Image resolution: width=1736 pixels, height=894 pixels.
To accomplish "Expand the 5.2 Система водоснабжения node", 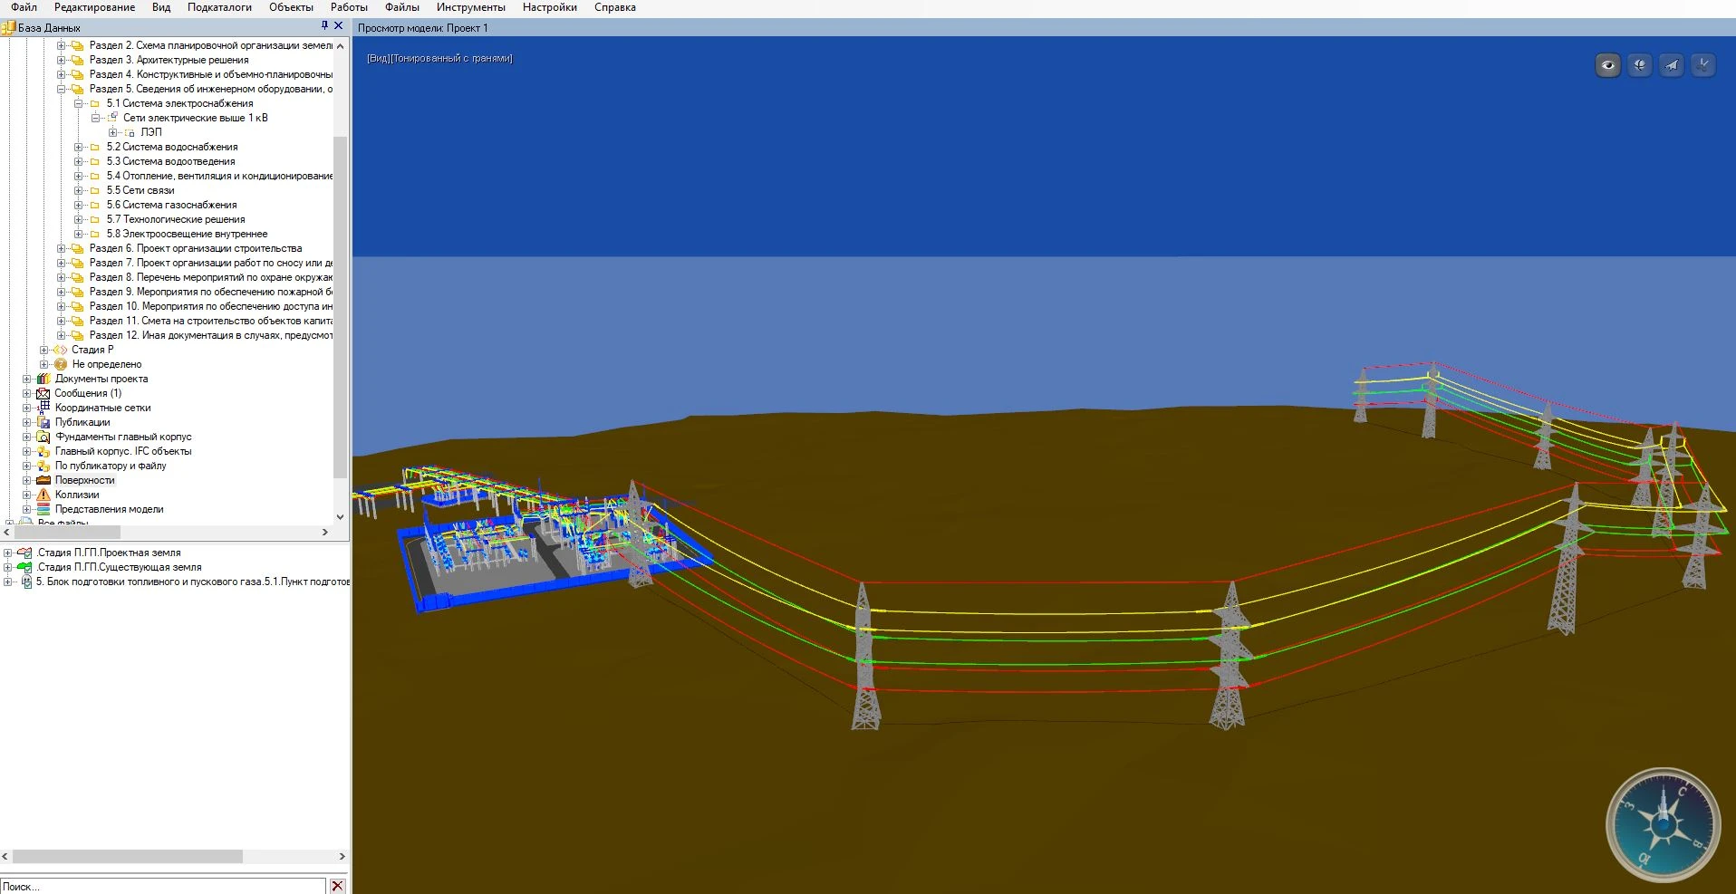I will point(79,147).
